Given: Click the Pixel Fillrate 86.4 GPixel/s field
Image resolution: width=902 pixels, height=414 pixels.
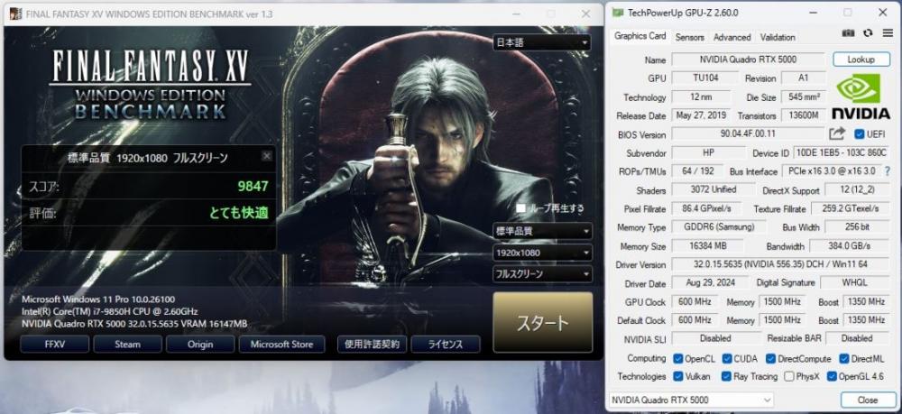Looking at the screenshot, I should 706,208.
